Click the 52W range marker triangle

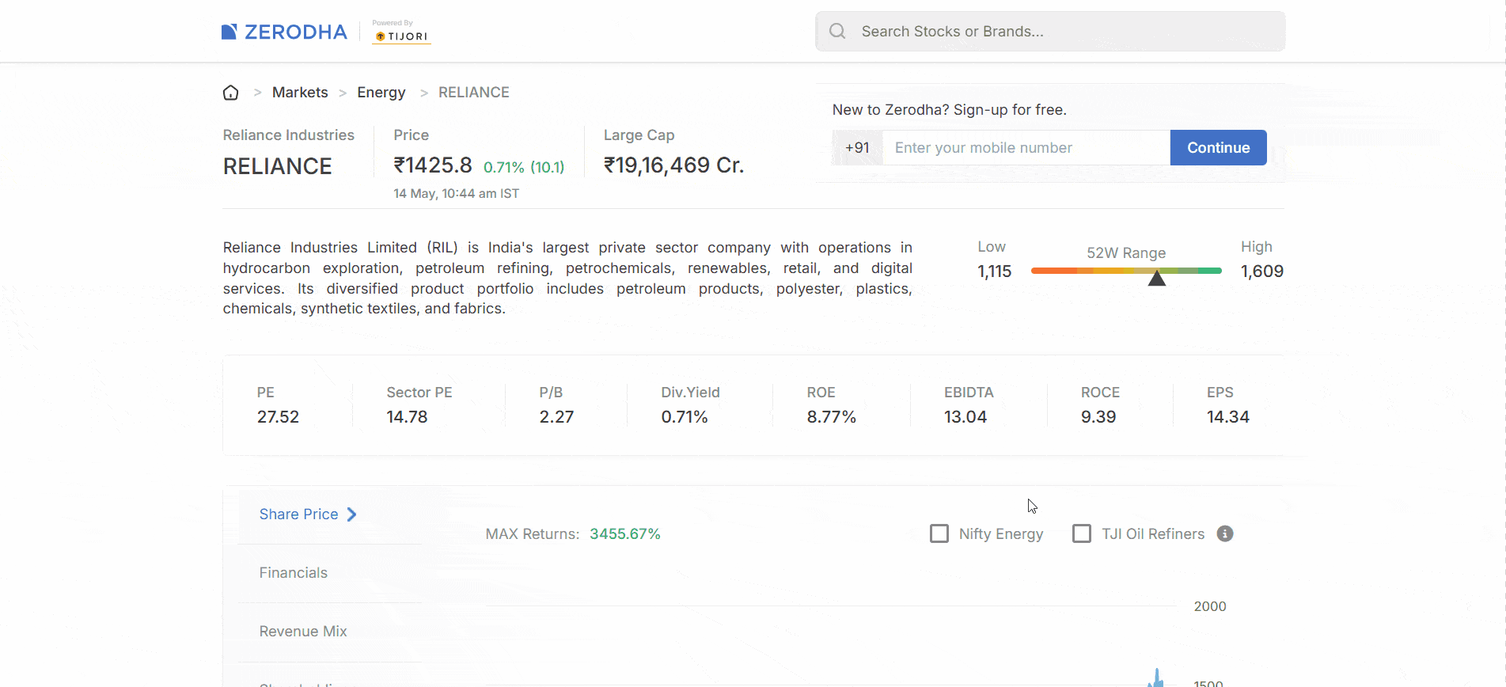click(1157, 278)
